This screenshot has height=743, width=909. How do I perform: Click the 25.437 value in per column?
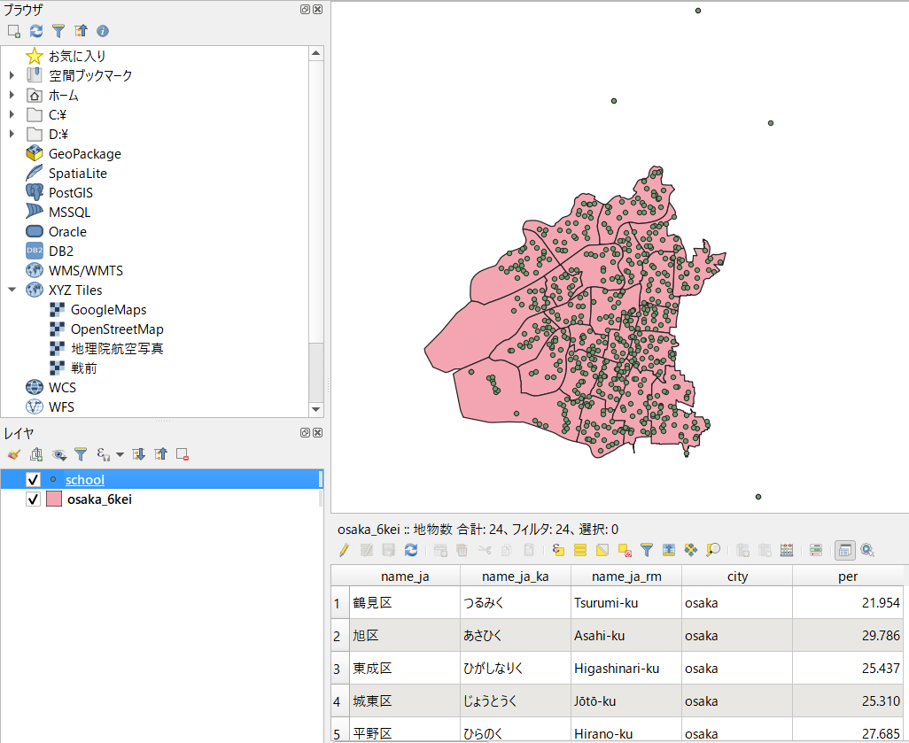click(x=848, y=669)
